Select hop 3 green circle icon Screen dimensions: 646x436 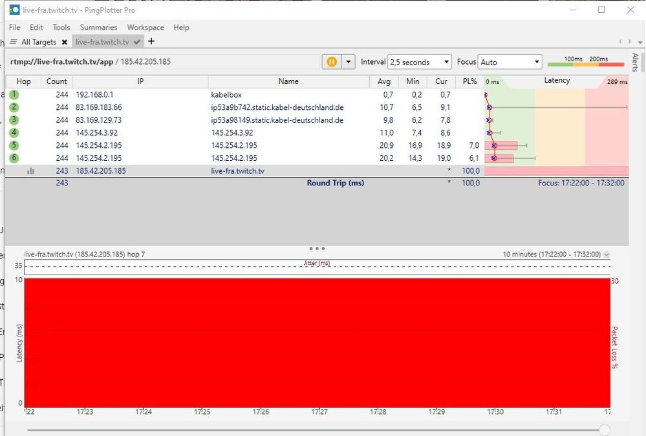point(14,119)
